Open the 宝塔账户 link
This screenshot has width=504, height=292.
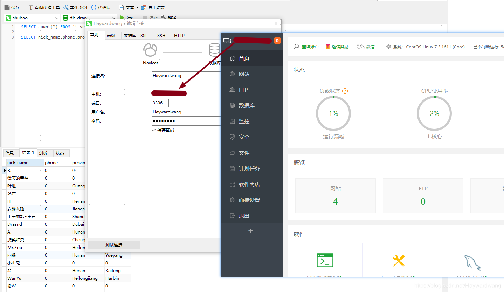point(310,47)
